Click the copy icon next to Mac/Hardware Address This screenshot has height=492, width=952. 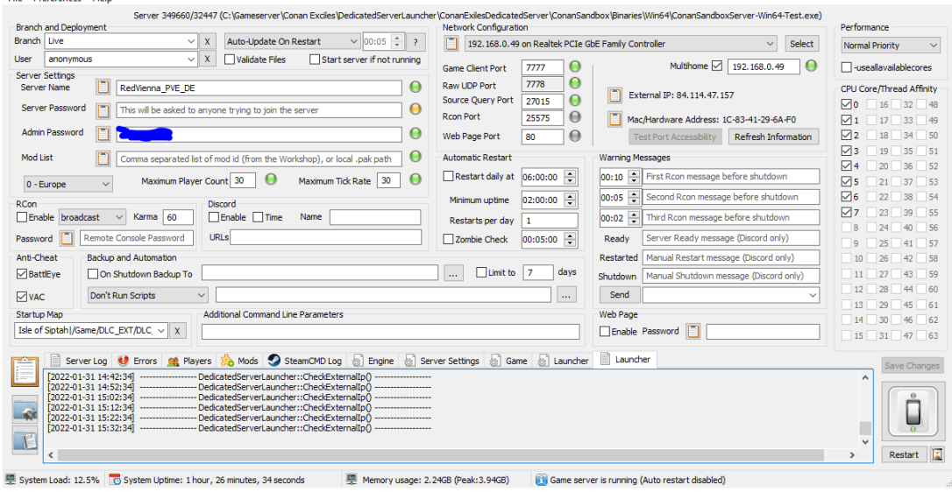[615, 118]
